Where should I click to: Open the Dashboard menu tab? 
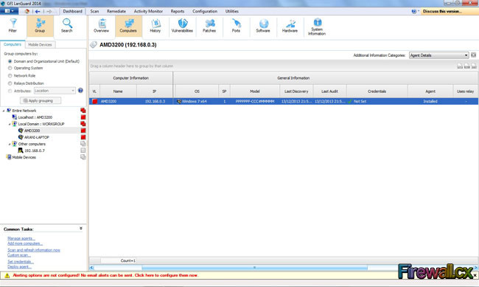point(73,11)
